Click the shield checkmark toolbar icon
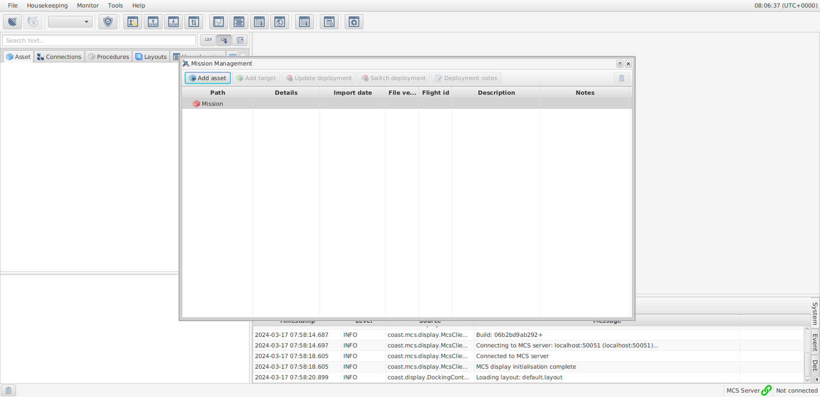The height and width of the screenshot is (397, 820). click(108, 22)
